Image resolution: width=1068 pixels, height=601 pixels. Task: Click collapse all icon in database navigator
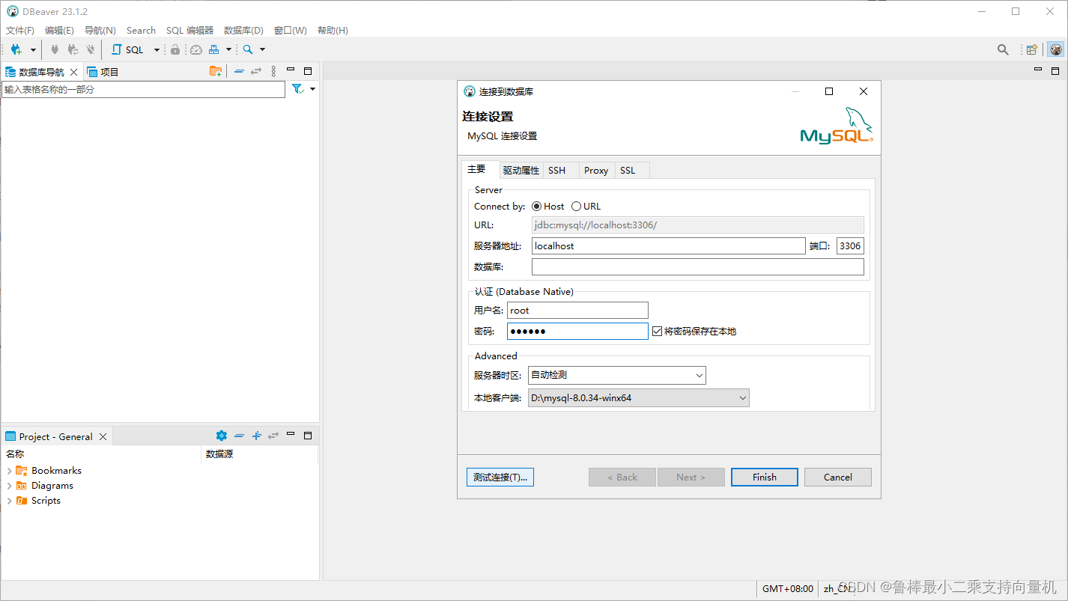click(x=239, y=71)
